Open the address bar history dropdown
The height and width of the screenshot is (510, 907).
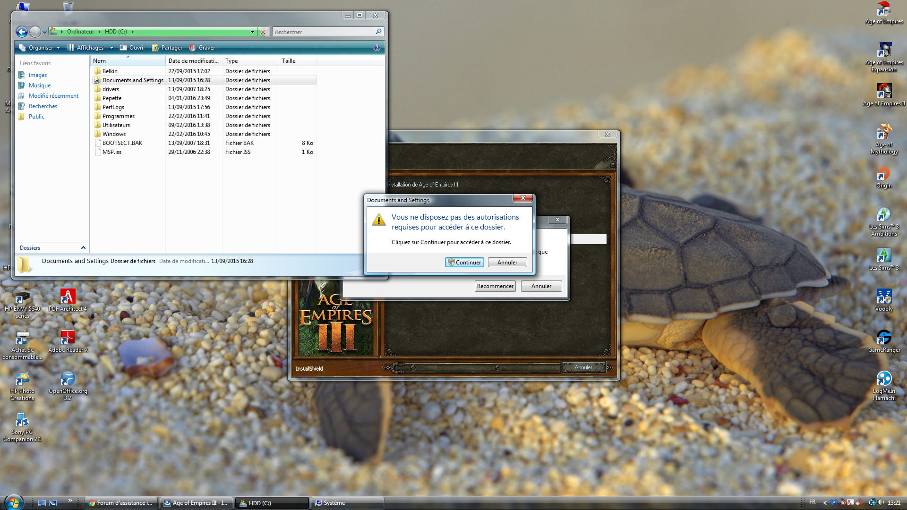252,32
